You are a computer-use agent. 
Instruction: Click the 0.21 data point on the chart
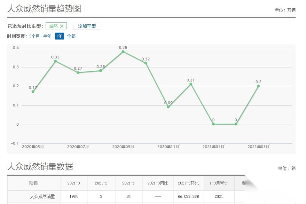tap(191, 84)
